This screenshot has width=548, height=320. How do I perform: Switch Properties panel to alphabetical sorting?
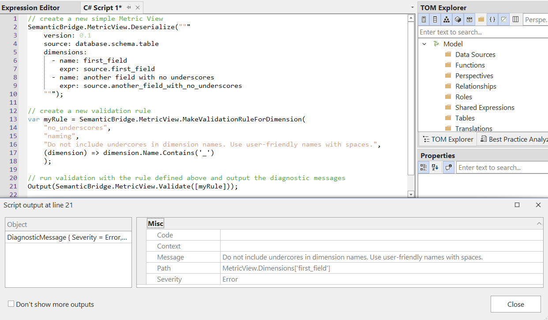[435, 167]
